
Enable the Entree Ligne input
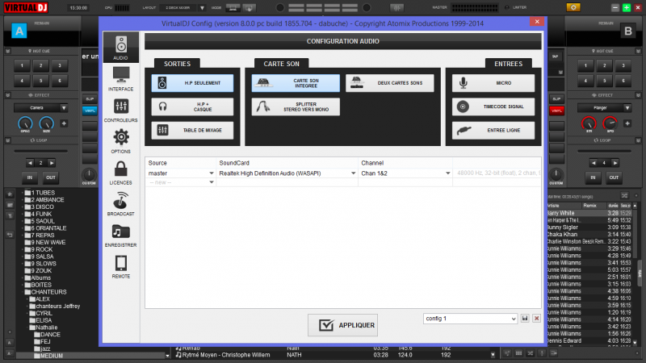(493, 131)
